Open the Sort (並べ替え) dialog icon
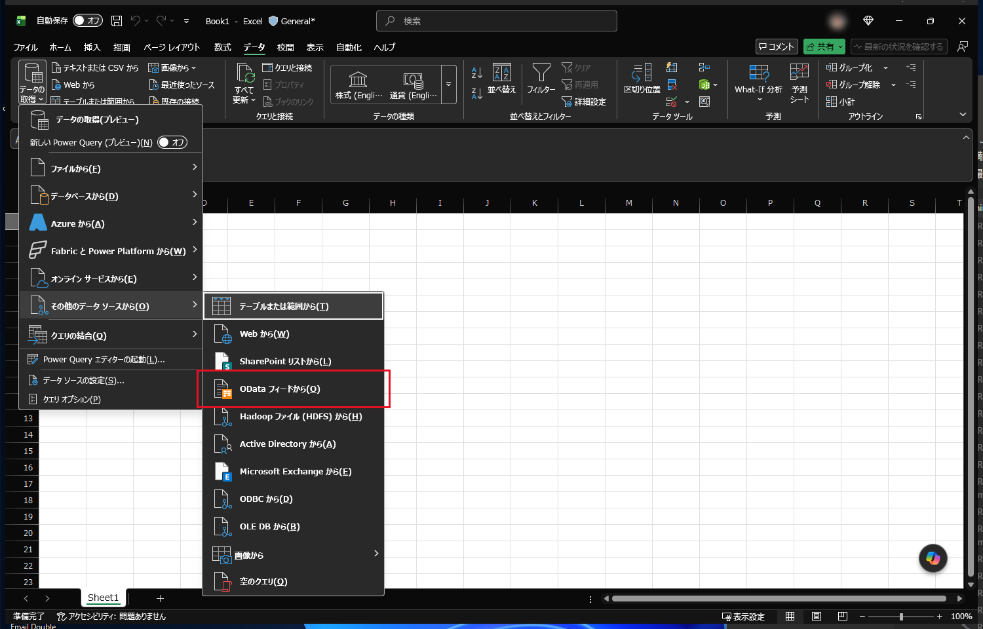The image size is (983, 629). [x=502, y=72]
